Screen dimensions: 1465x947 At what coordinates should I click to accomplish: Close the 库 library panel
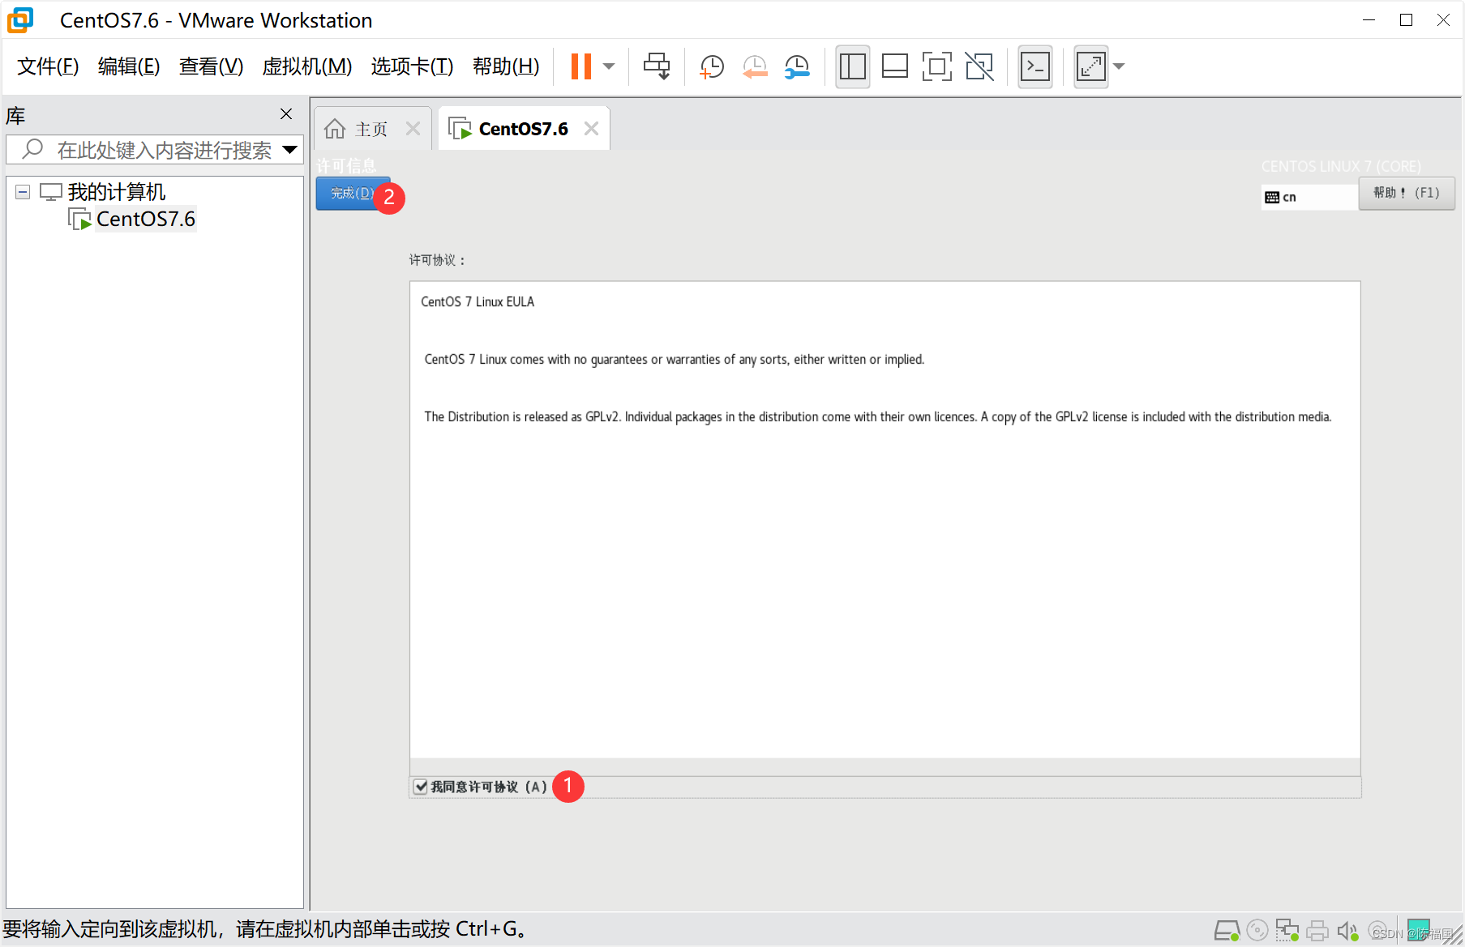[x=286, y=114]
